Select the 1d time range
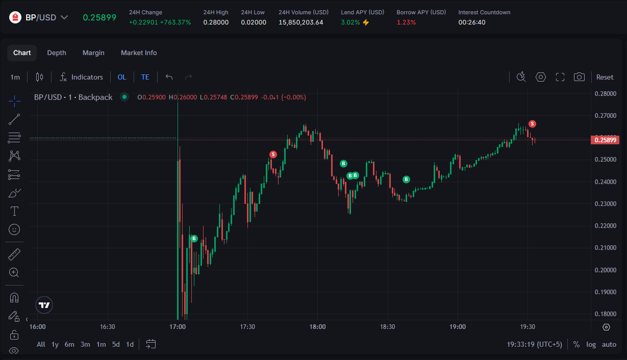 (x=130, y=344)
